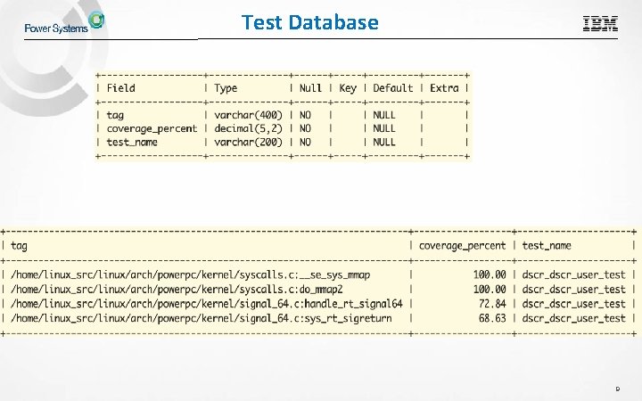642x401 pixels.
Task: Select 'coverage_percent' field in schema table
Action: [x=152, y=129]
